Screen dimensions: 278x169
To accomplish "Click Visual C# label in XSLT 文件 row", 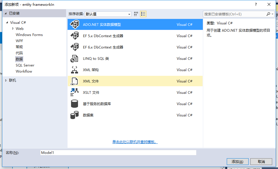I will pos(185,92).
